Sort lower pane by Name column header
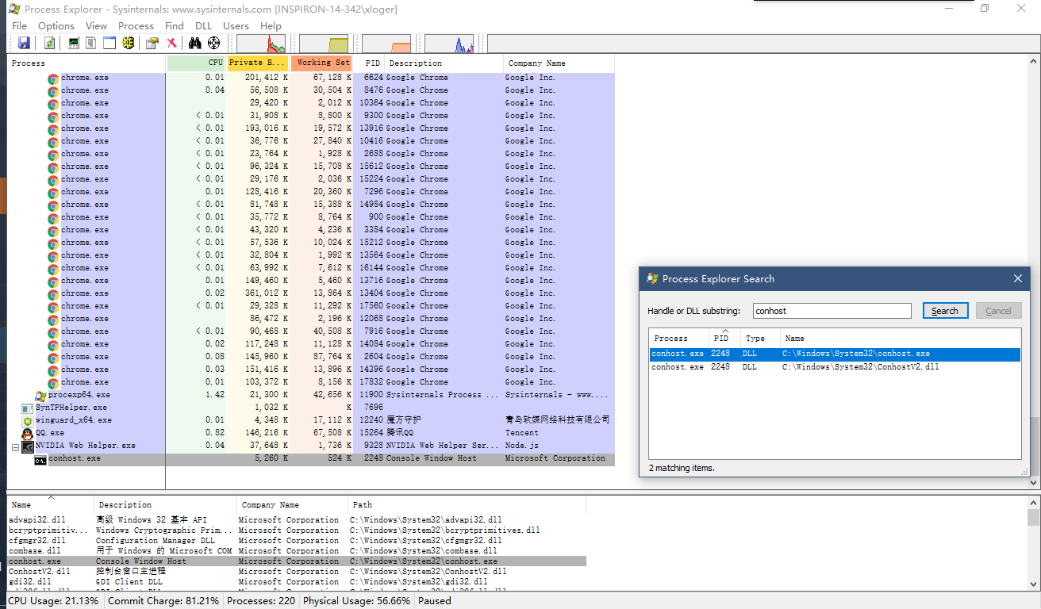This screenshot has width=1041, height=609. tap(51, 504)
